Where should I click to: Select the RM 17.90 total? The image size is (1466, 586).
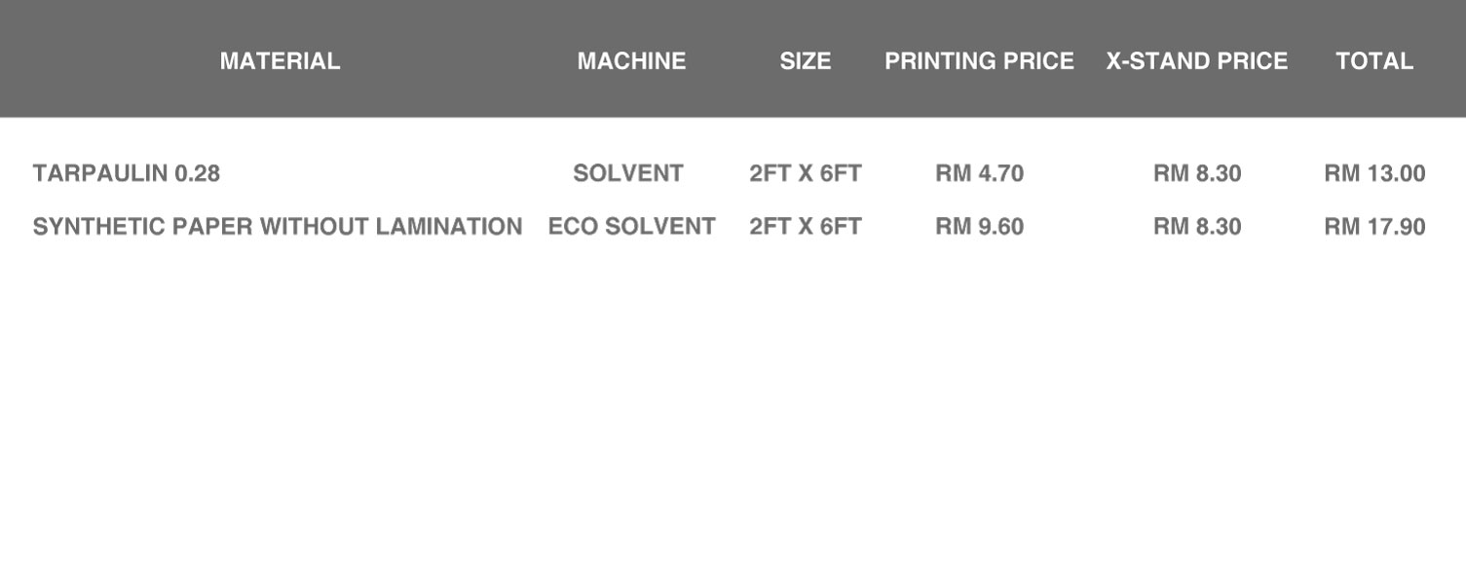(1374, 227)
